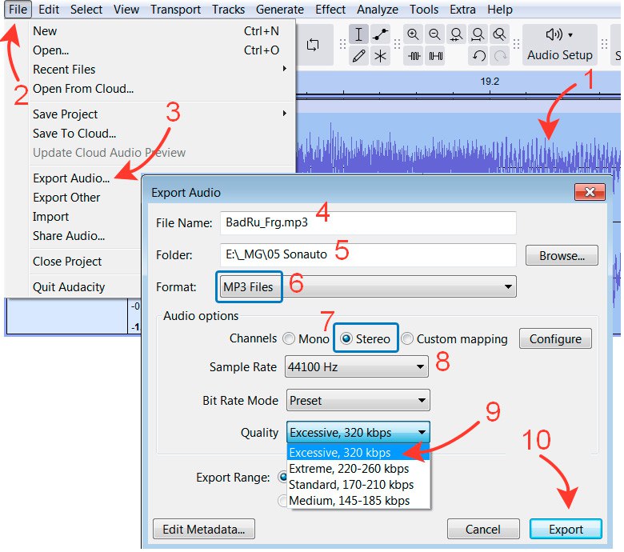Click Trim audio outside selection icon
This screenshot has height=552, width=624.
(414, 56)
